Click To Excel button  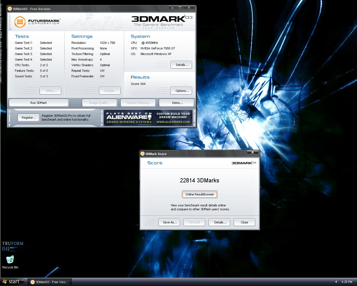click(194, 222)
